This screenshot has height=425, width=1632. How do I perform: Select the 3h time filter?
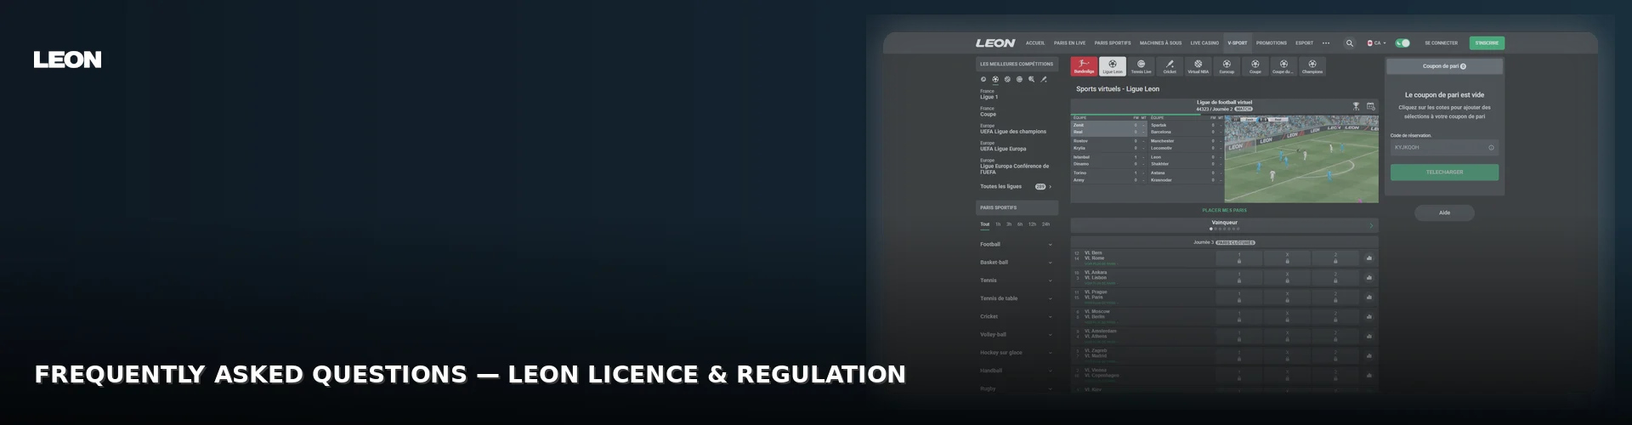tap(1009, 224)
